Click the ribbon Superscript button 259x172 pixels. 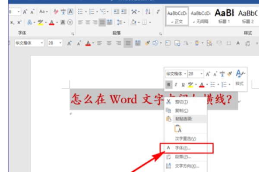coord(19,22)
